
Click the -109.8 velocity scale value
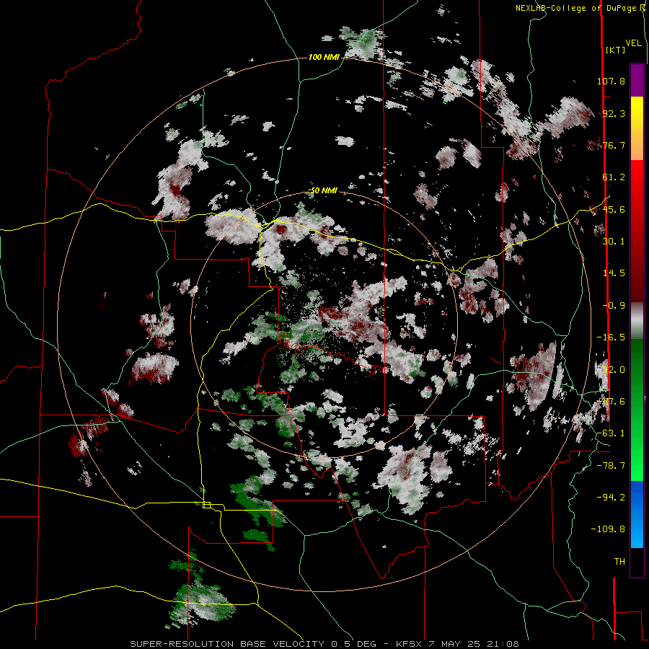609,529
